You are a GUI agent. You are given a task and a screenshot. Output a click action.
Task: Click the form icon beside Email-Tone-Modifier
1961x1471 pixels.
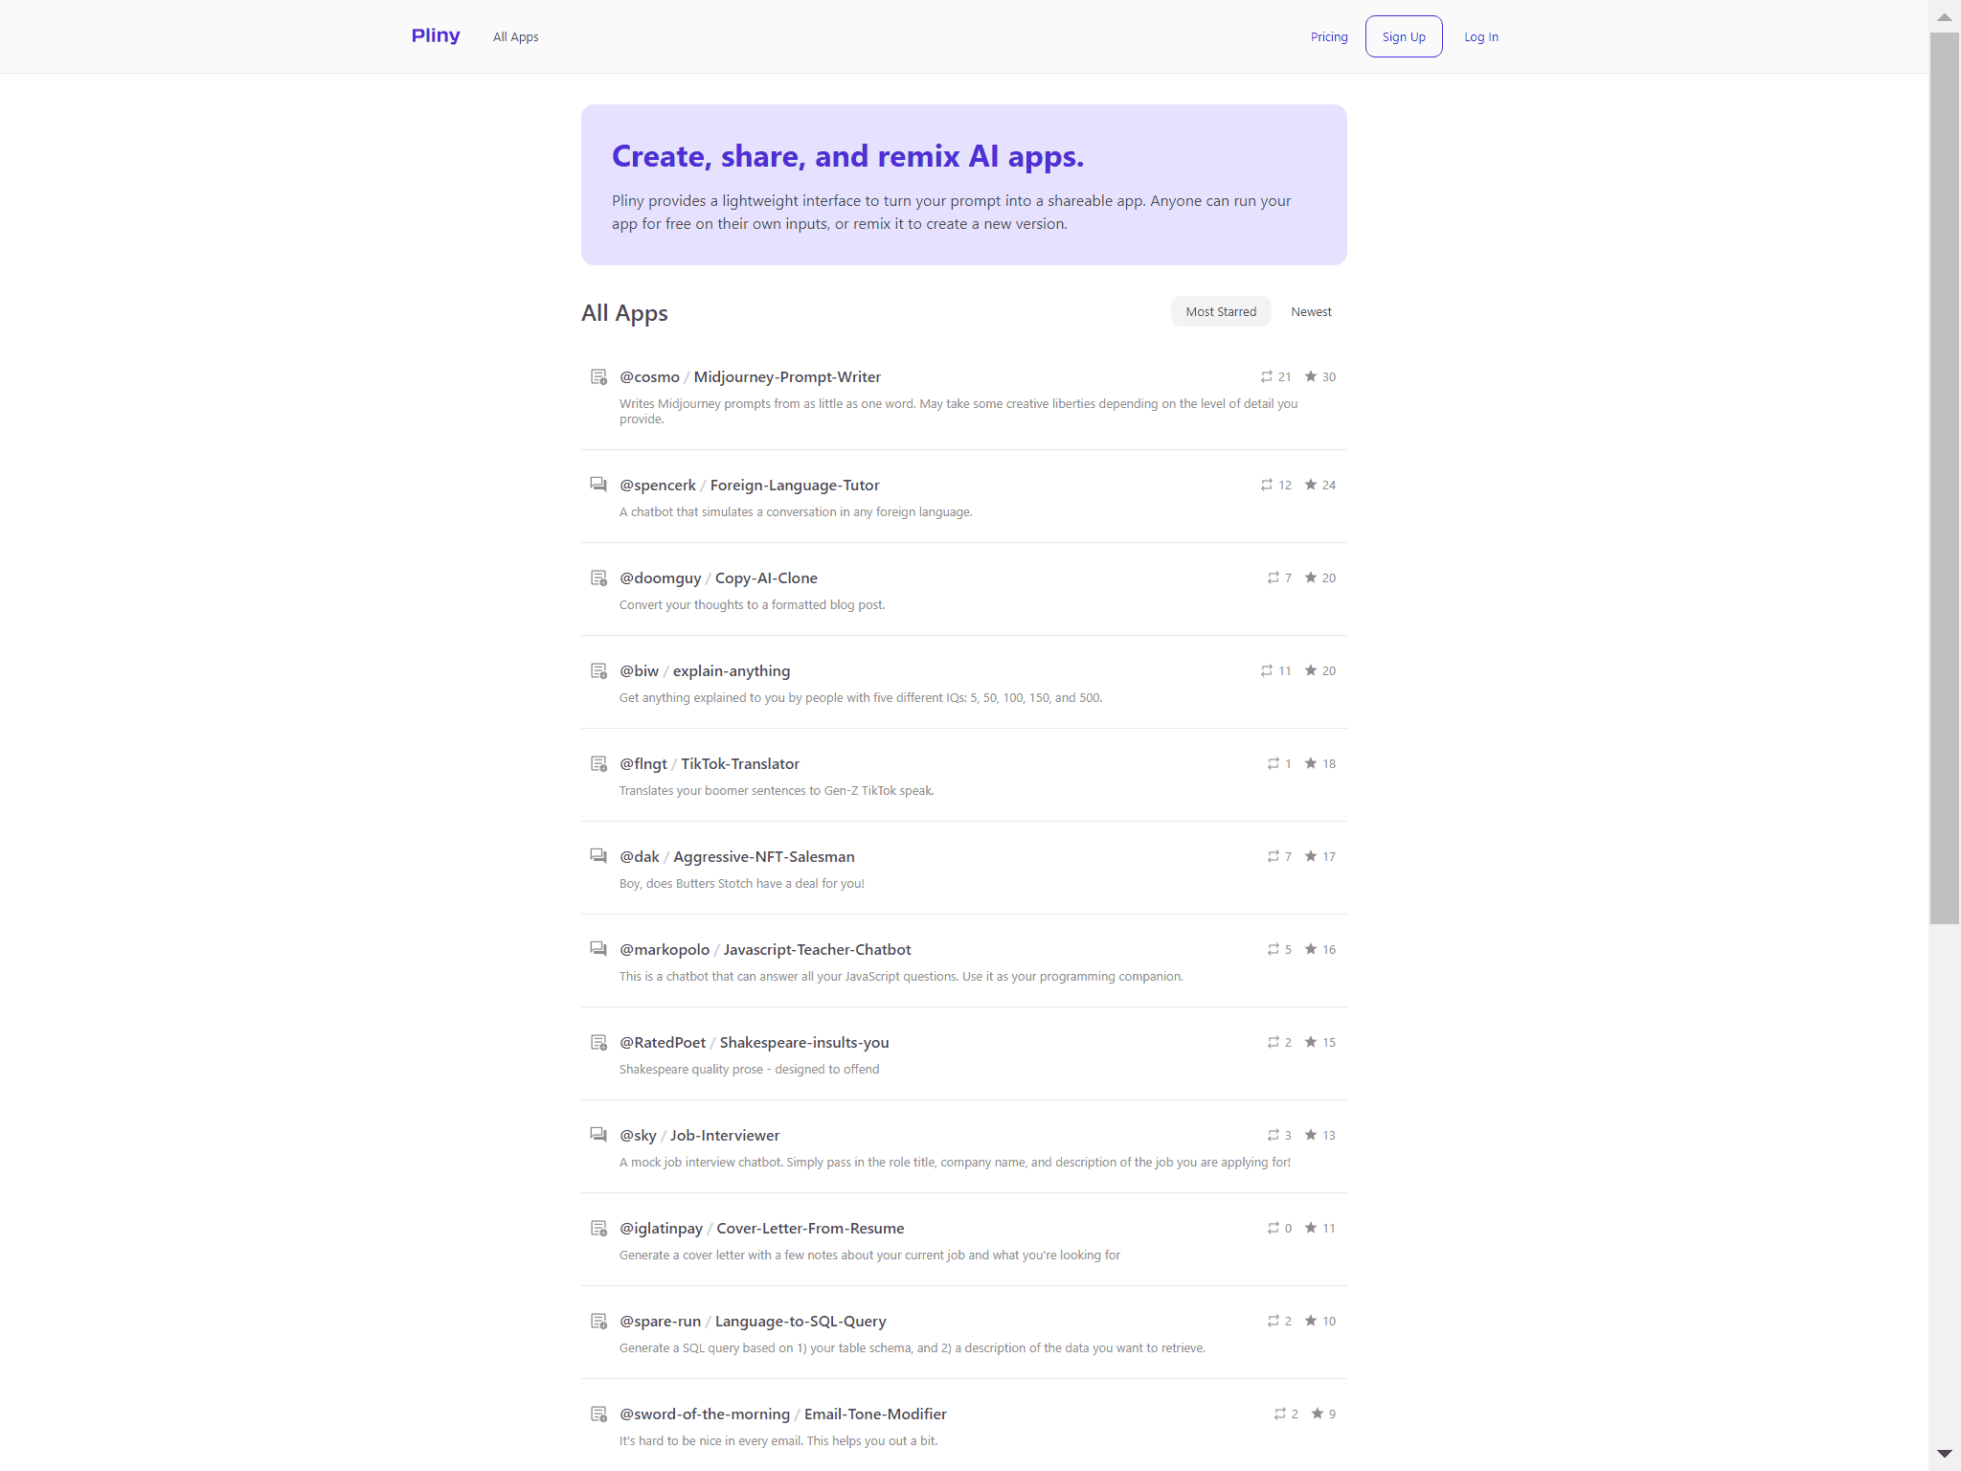click(x=598, y=1414)
